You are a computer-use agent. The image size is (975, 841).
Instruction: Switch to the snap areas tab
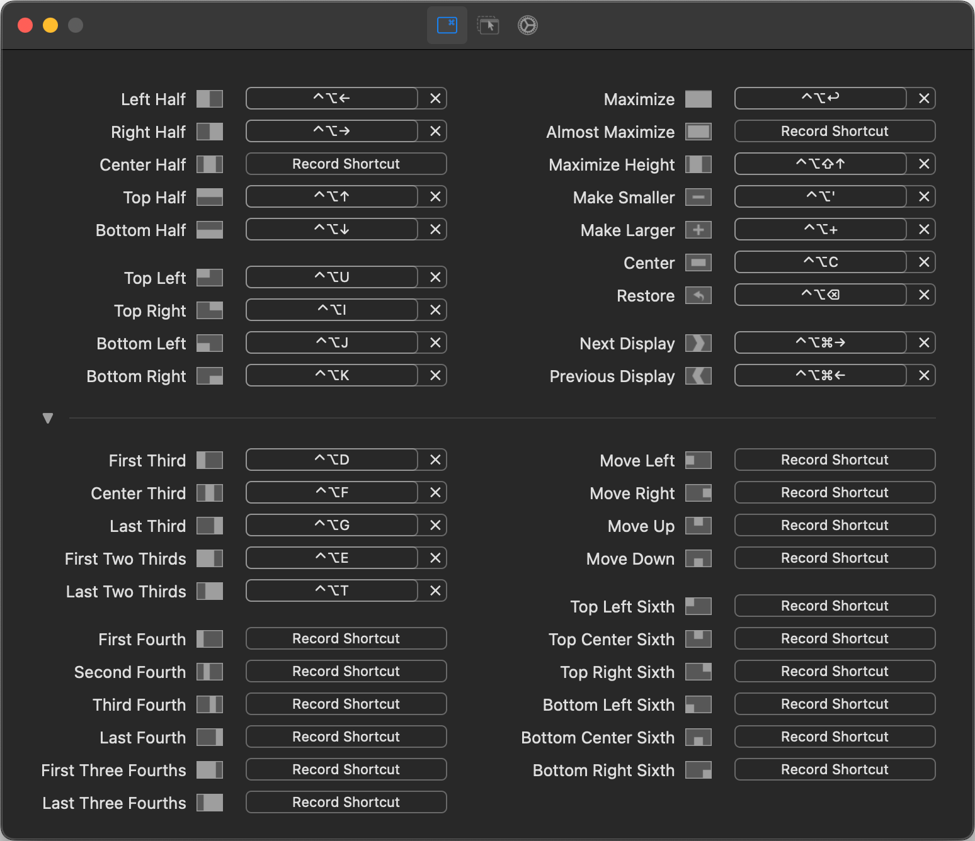tap(488, 25)
